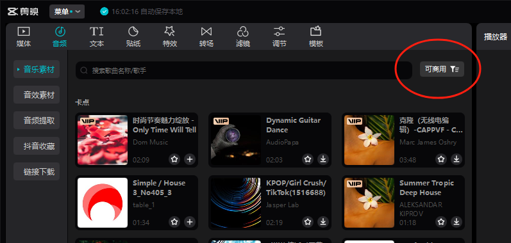Click the VIP badge on Summer Tropic Deep House
Image resolution: width=511 pixels, height=243 pixels.
tap(355, 184)
